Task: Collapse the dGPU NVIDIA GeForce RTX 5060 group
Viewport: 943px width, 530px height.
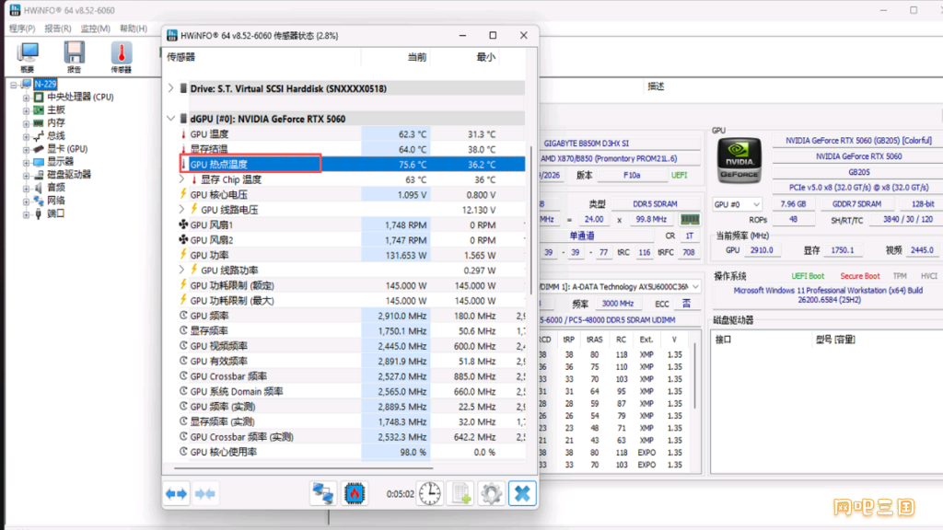Action: [170, 119]
